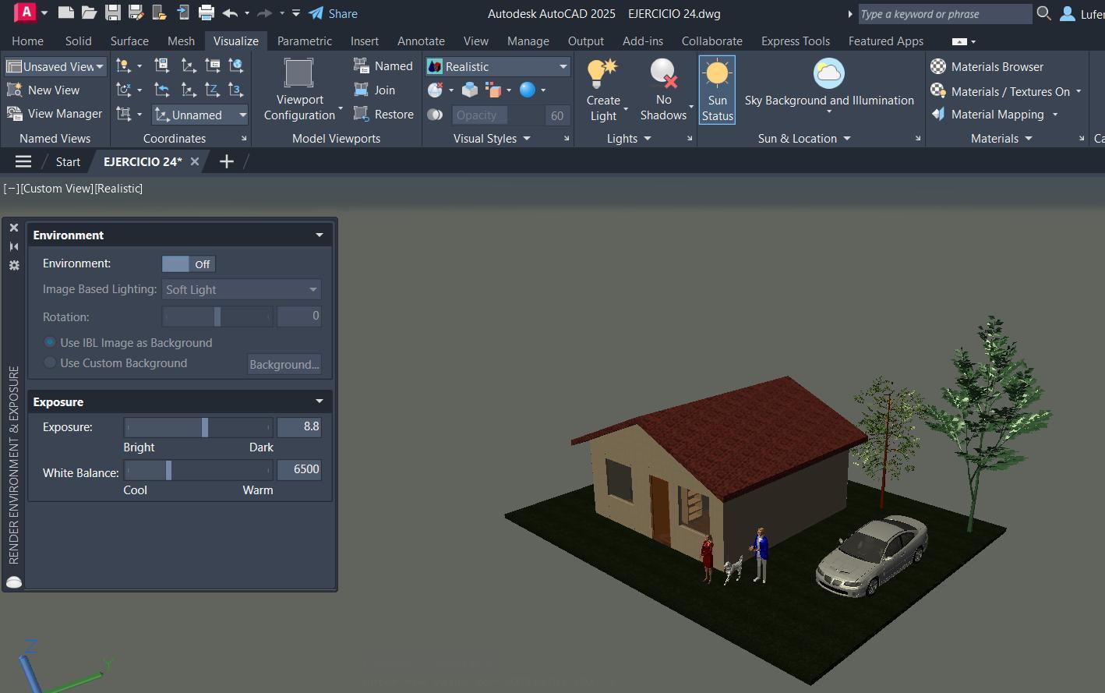This screenshot has width=1105, height=693.
Task: Click the Viewport Configuration icon
Action: click(x=298, y=74)
